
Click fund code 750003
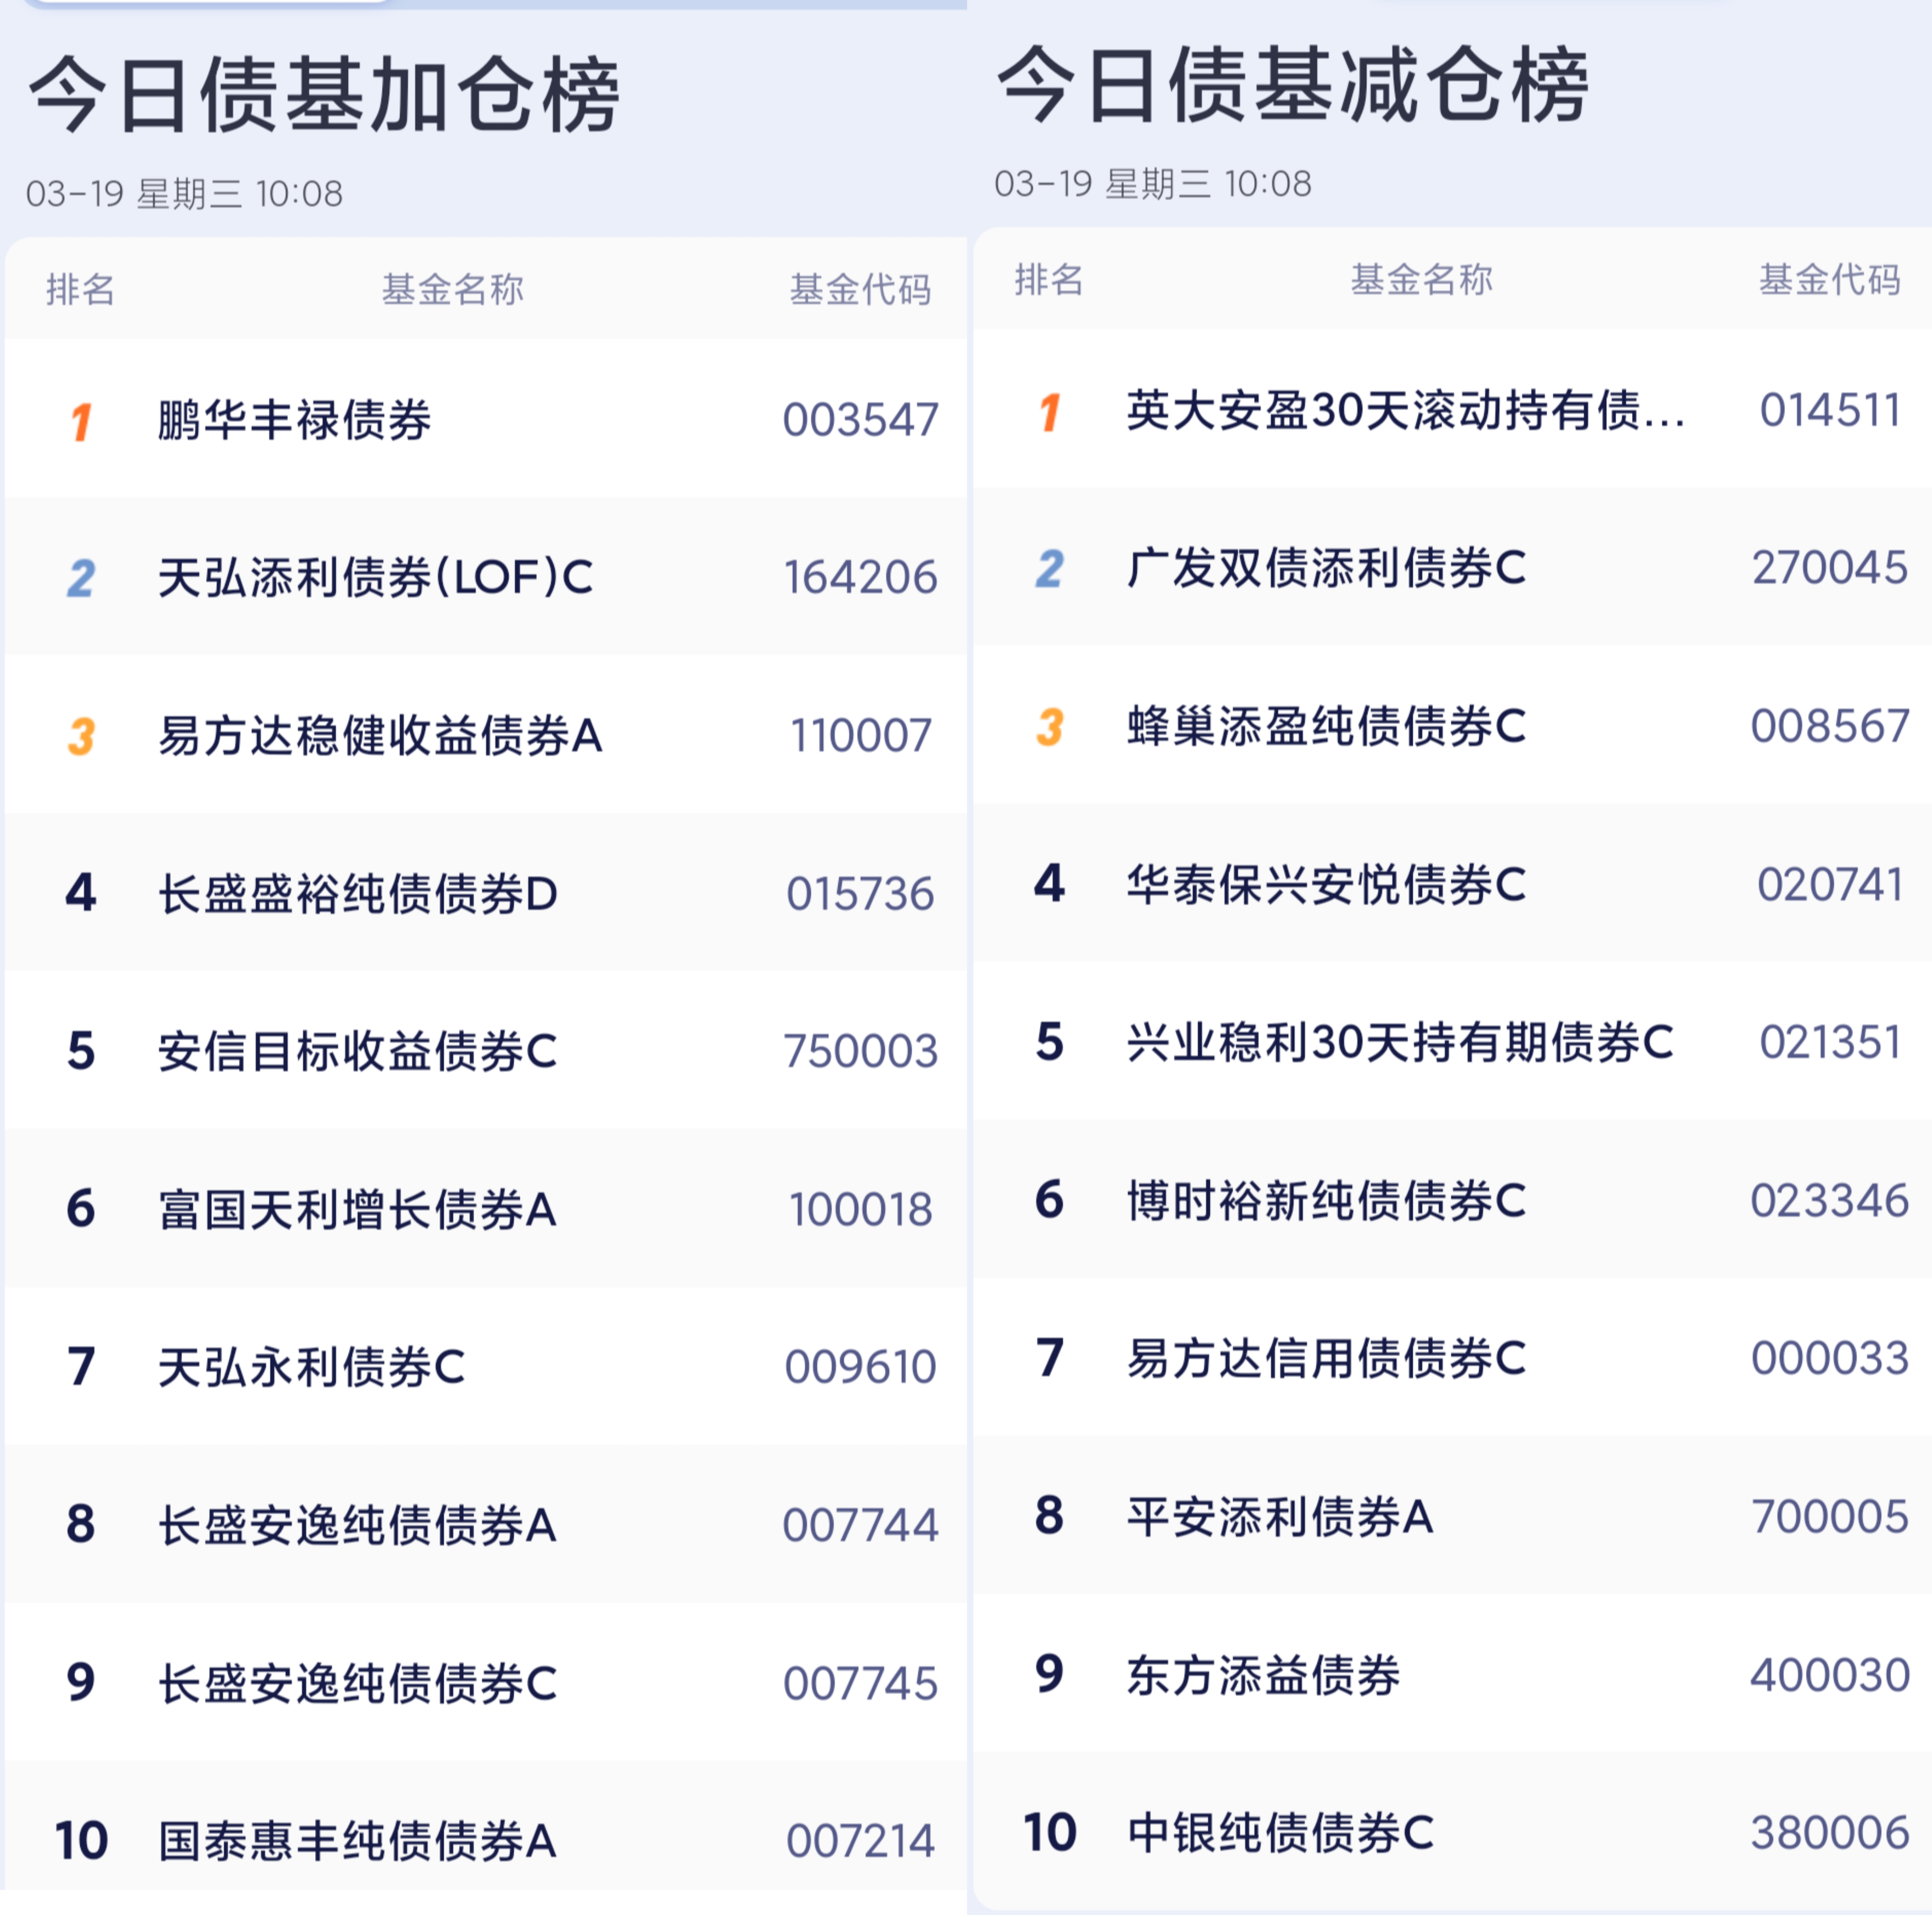[860, 1051]
